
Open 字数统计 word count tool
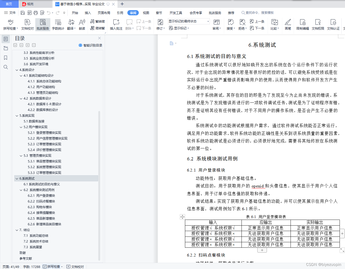click(x=58, y=25)
